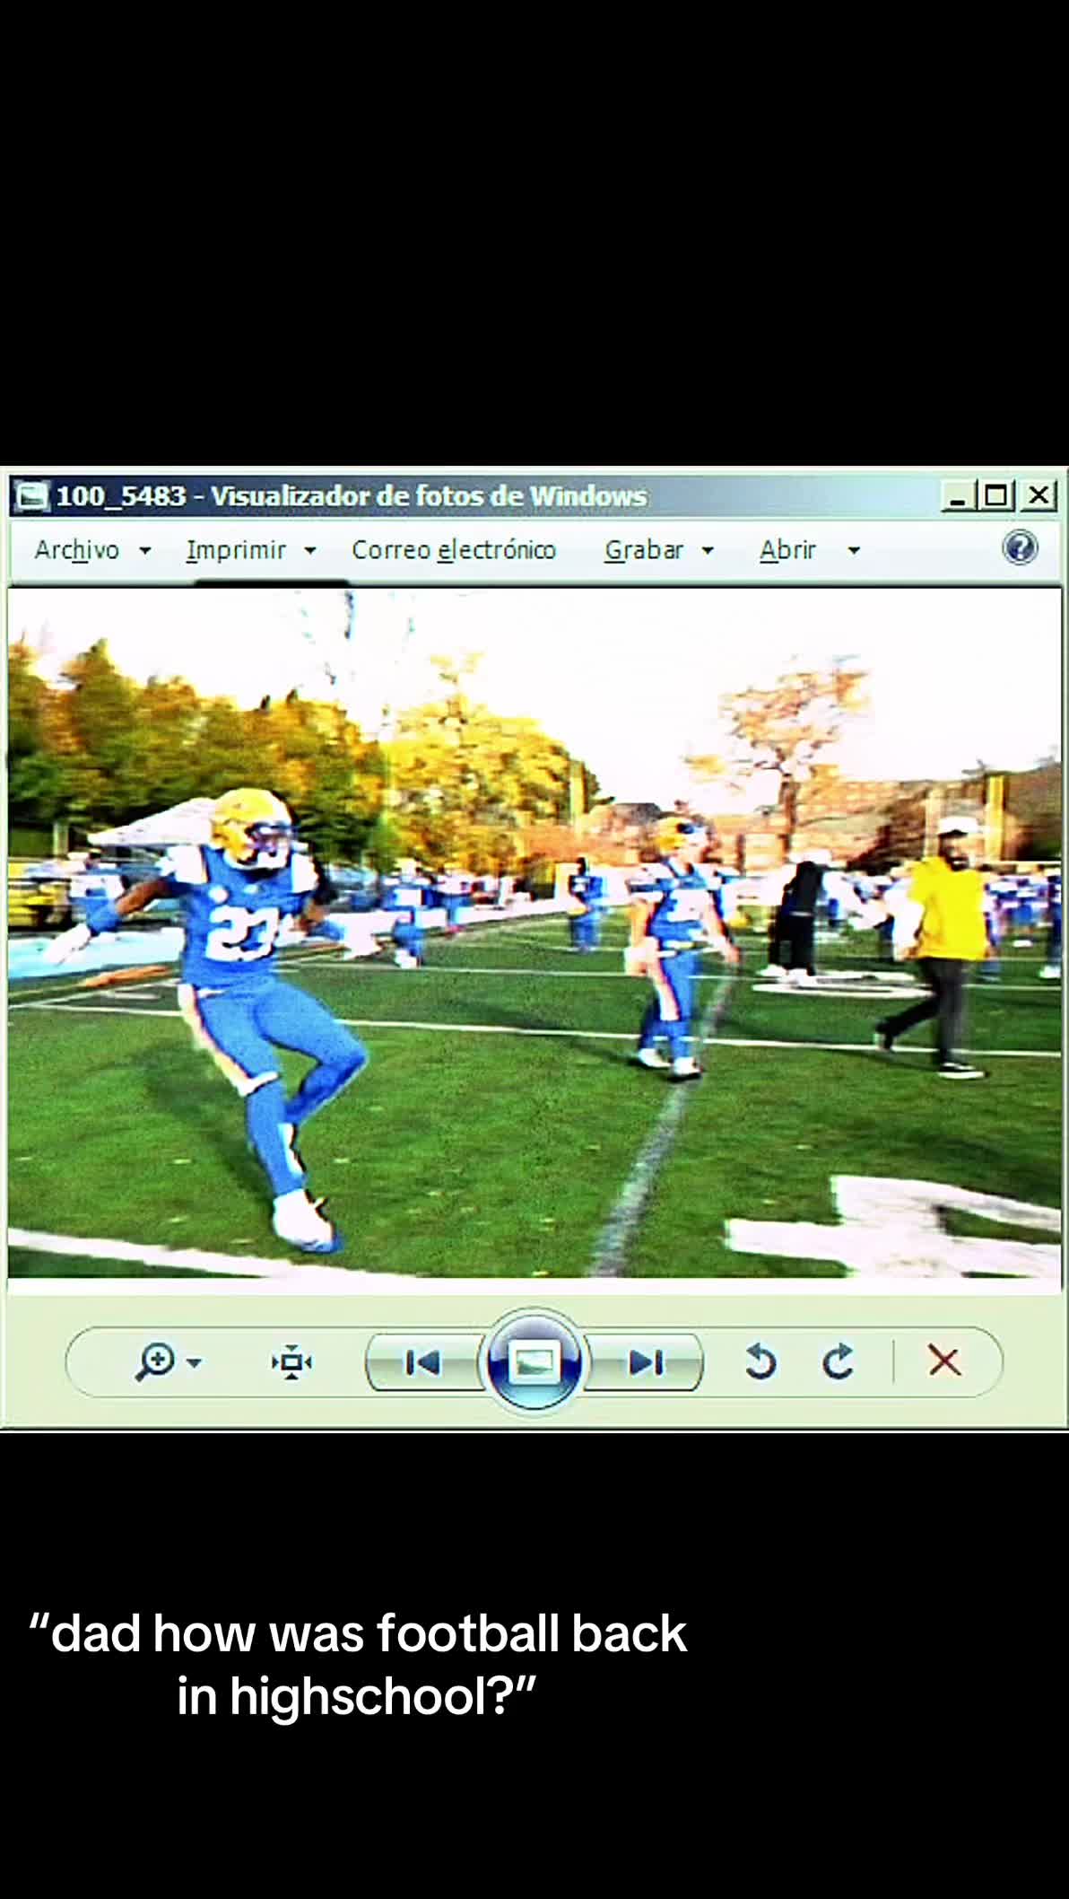The height and width of the screenshot is (1899, 1069).
Task: Start the slideshow with center button
Action: pyautogui.click(x=534, y=1362)
